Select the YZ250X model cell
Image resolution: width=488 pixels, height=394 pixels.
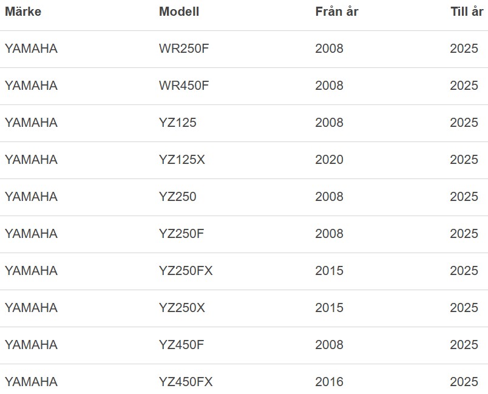tap(181, 308)
